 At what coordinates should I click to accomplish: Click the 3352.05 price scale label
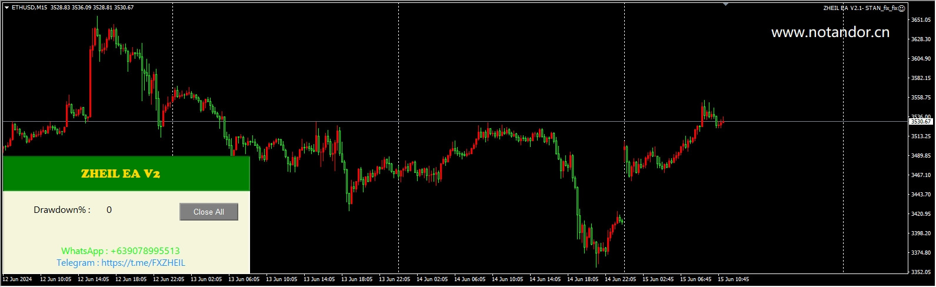click(x=921, y=272)
